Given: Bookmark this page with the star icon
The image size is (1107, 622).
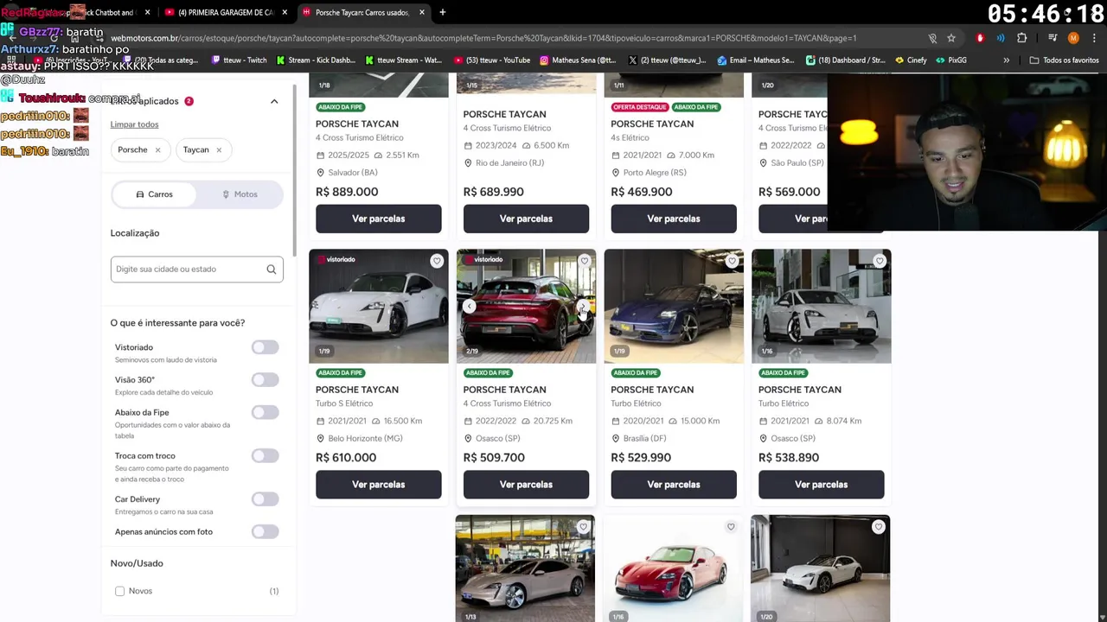Looking at the screenshot, I should tap(951, 38).
